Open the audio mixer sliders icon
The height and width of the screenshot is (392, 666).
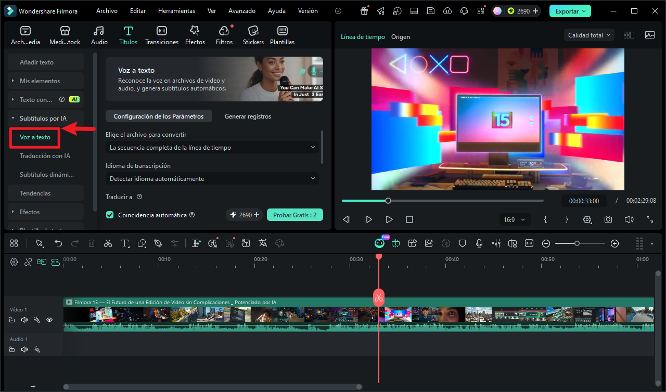496,243
